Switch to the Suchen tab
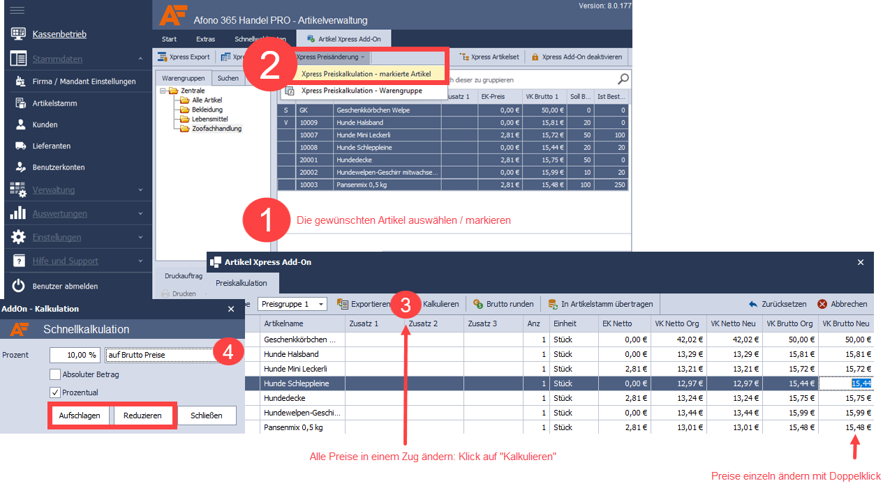 [228, 78]
